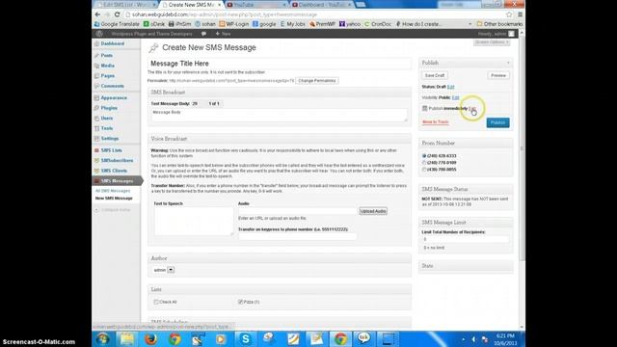617x347 pixels.
Task: Open SMSubscribers in the sidebar
Action: 117,161
